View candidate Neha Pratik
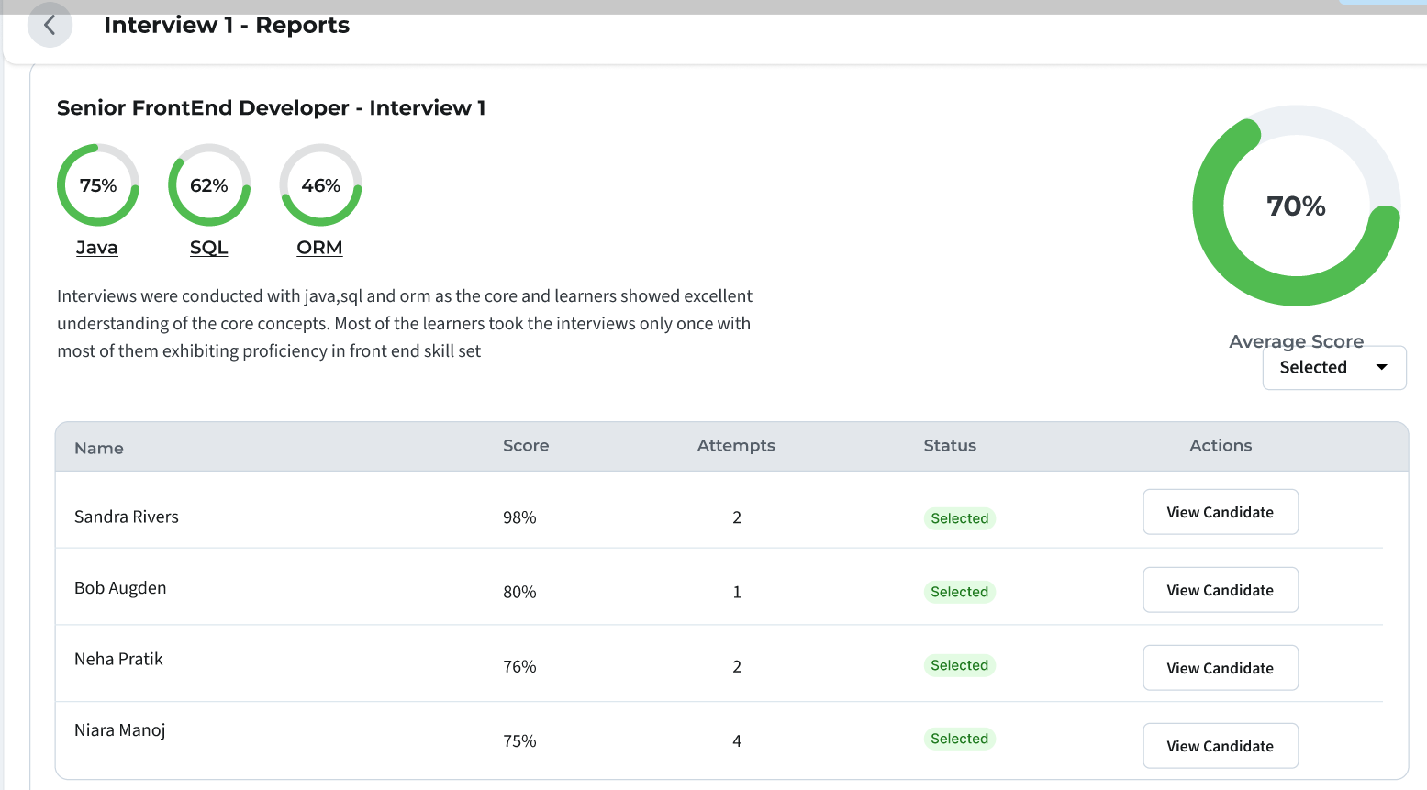Image resolution: width=1427 pixels, height=790 pixels. (x=1220, y=668)
